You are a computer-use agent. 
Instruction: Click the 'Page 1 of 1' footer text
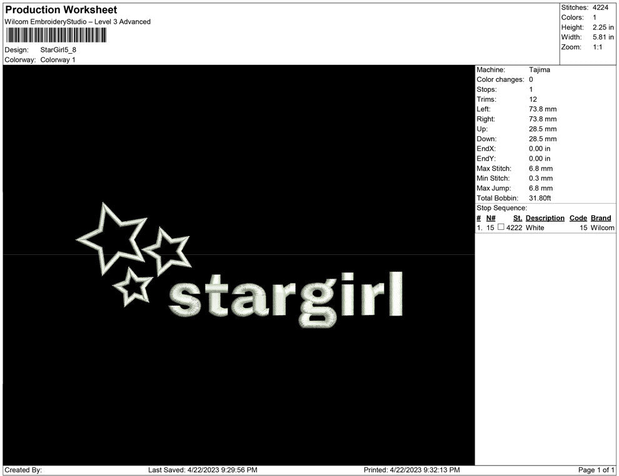click(596, 470)
